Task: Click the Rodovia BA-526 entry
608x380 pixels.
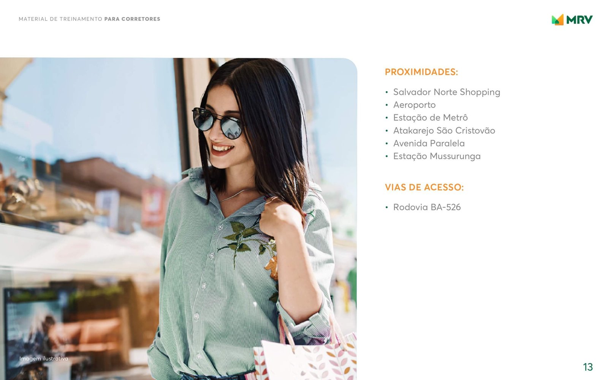Action: click(427, 207)
